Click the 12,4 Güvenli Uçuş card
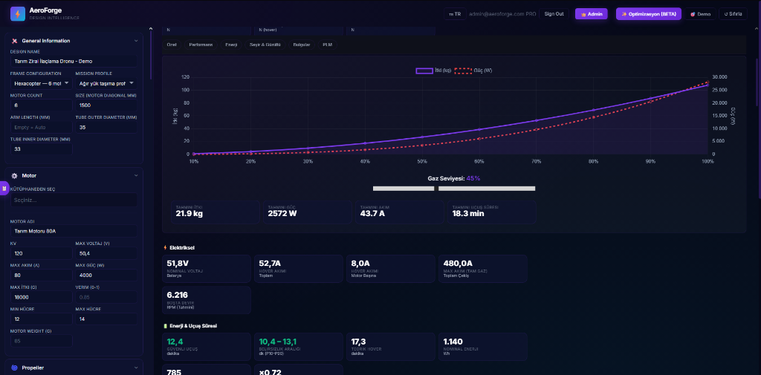This screenshot has height=375, width=761. tap(207, 346)
